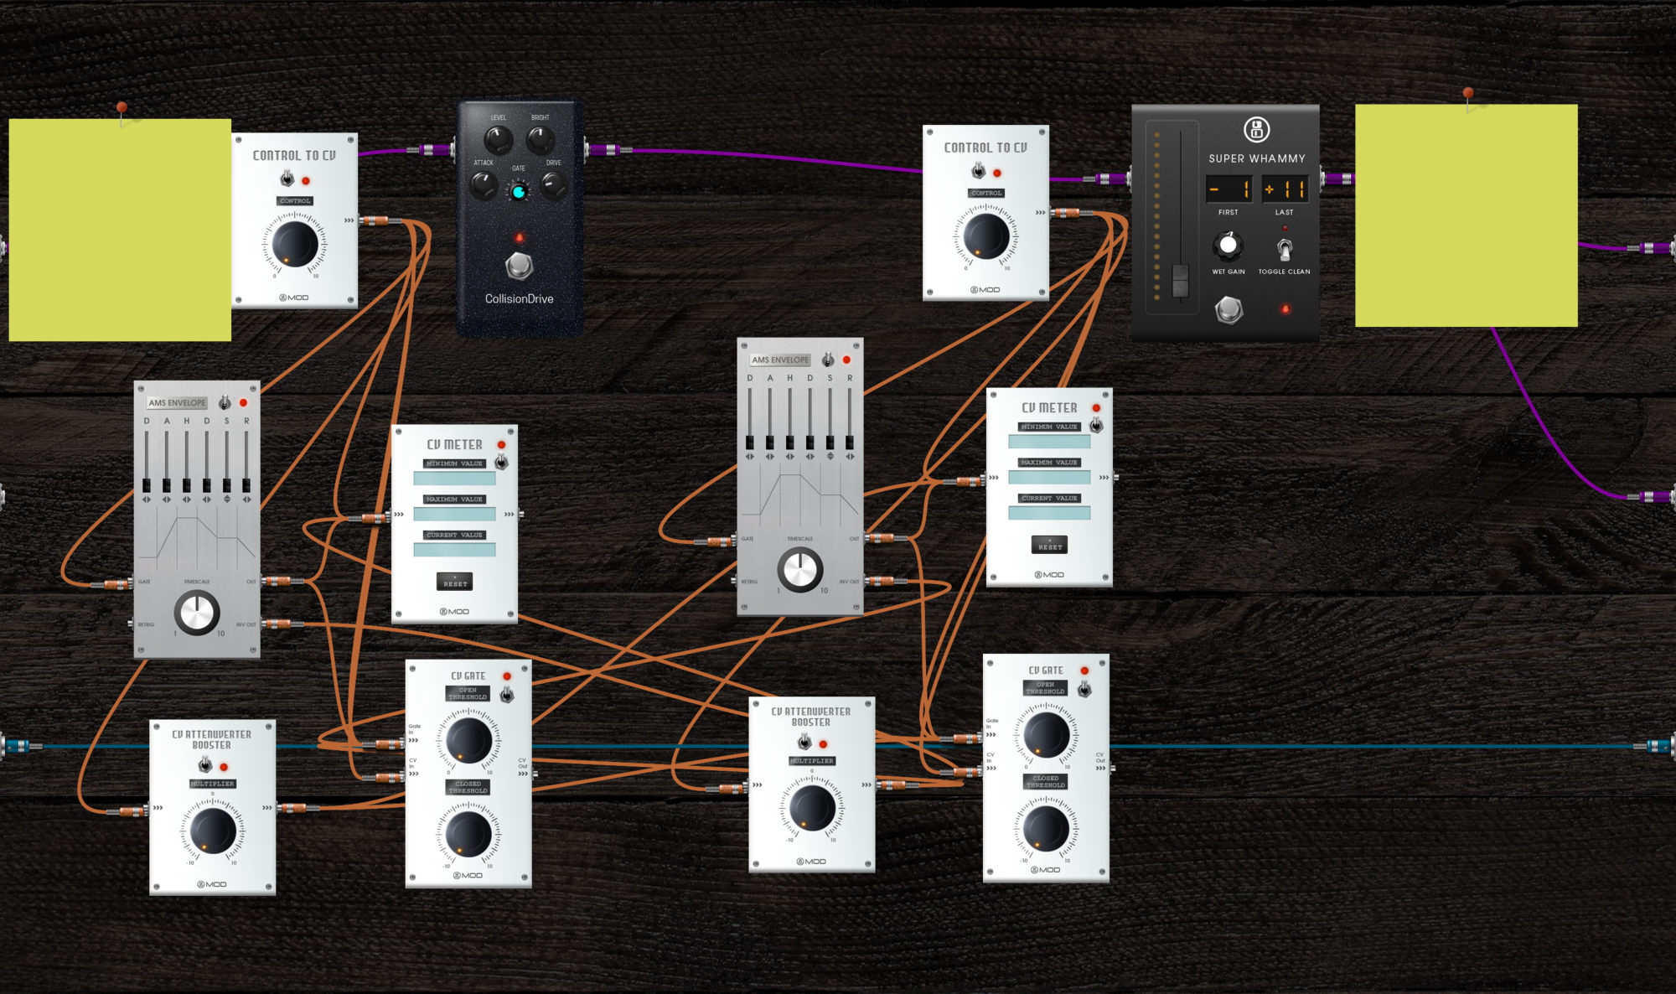Turn the right CV Gate Closed Threshold knob
Viewport: 1676px width, 994px height.
[1046, 827]
